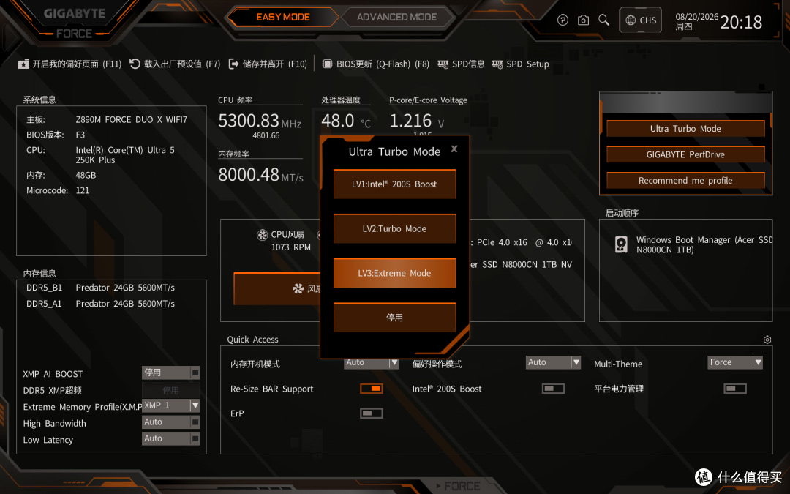The image size is (790, 494).
Task: Open High Bandwidth Auto dropdown
Action: (170, 422)
